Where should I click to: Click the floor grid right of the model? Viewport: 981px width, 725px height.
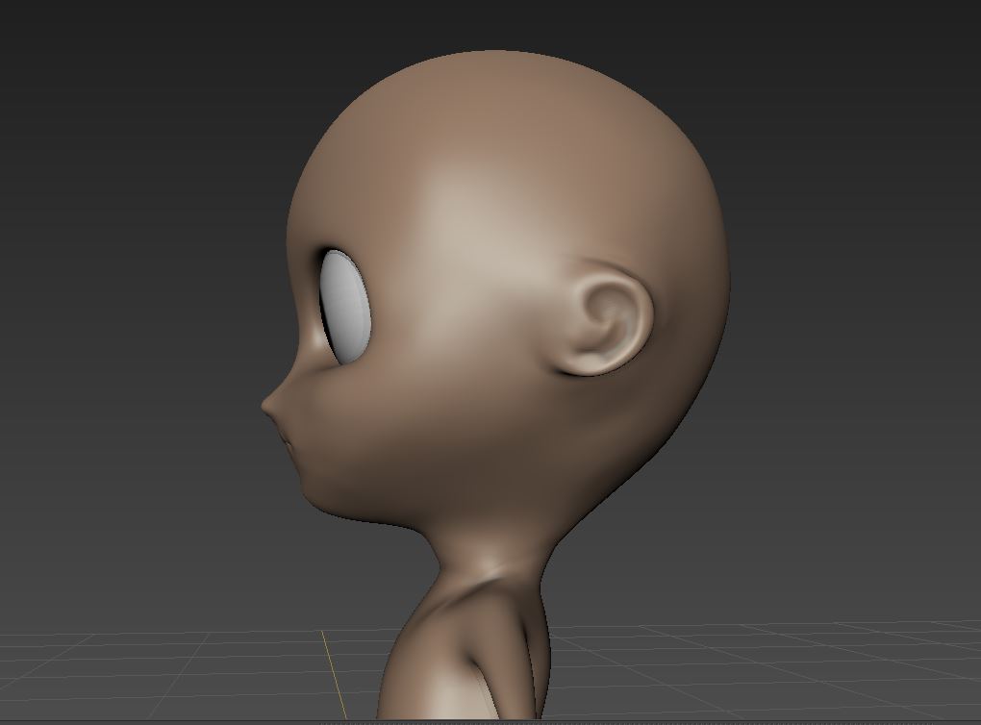769,663
